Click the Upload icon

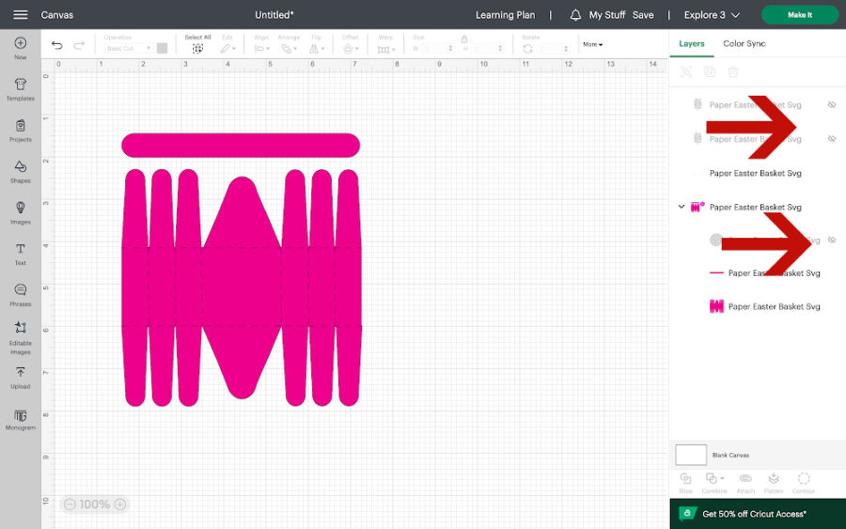(20, 377)
